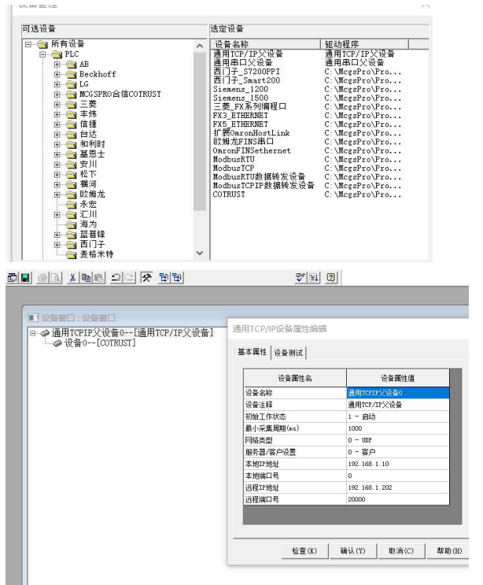
Task: Click the first device tree arrange icon
Action: [164, 278]
